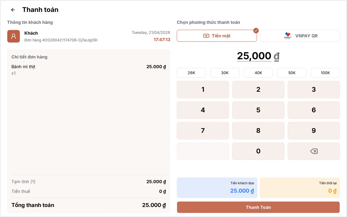Screen dimensions: 347x217
Task: Click the Tiền thuế row label
Action: click(x=21, y=191)
